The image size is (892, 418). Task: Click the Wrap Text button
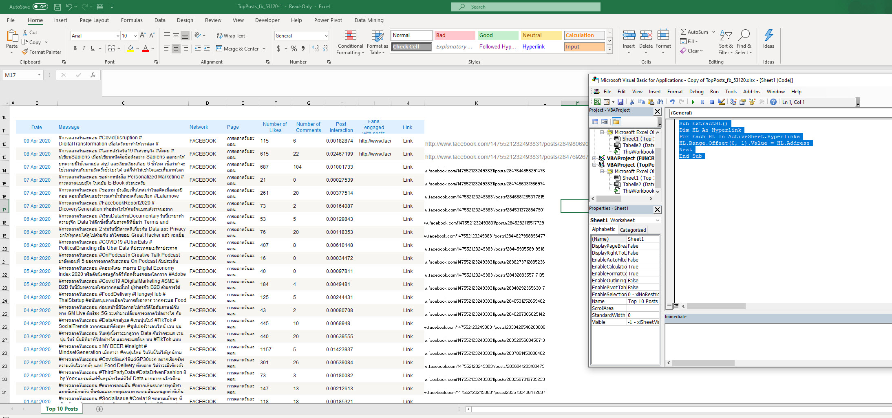coord(231,36)
